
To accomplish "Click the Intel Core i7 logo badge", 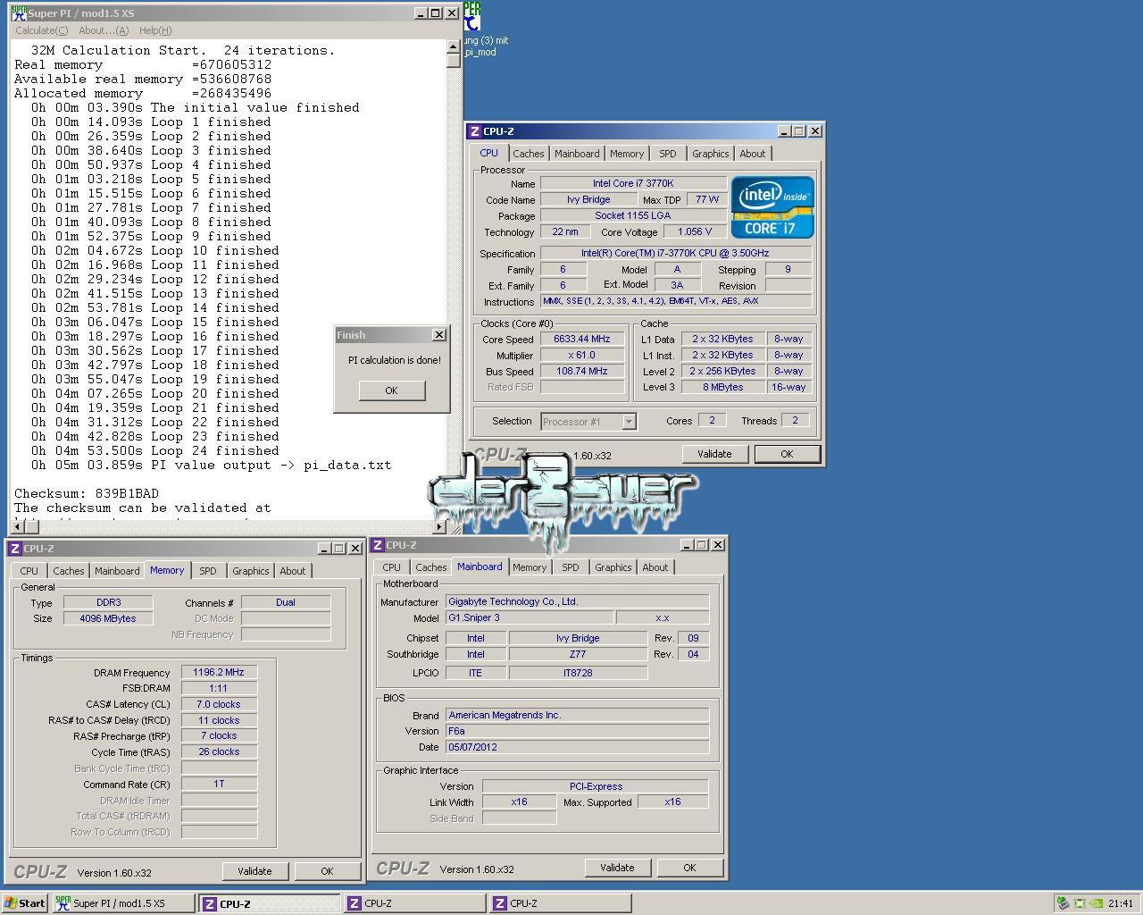I will pos(772,207).
